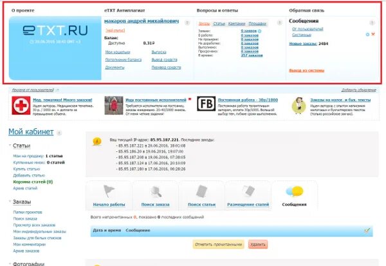
Task: Open the Постоянная работа - 30р/1000 ad
Action: click(248, 100)
